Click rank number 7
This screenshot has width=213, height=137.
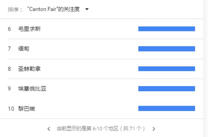9,49
